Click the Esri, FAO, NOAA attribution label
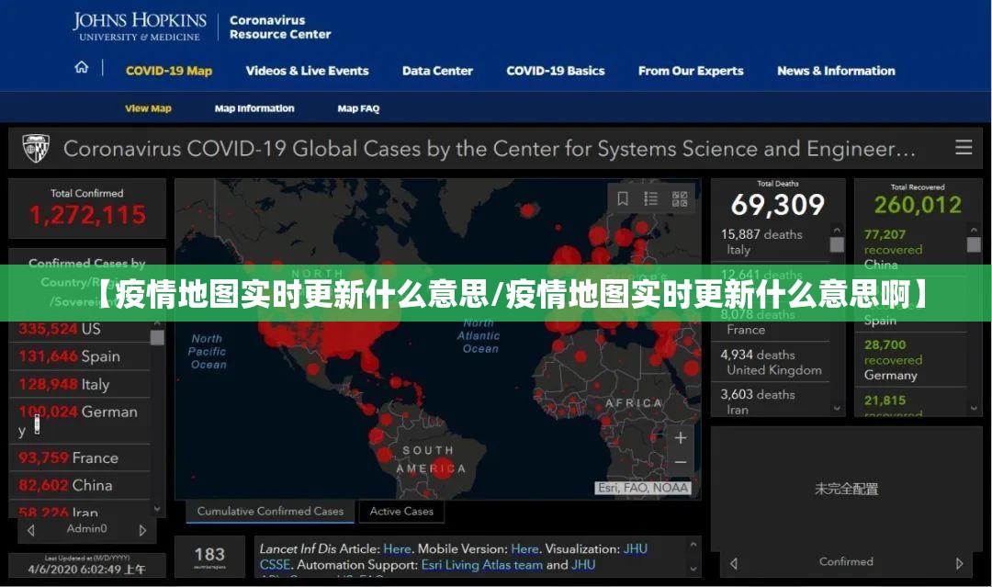 point(643,489)
